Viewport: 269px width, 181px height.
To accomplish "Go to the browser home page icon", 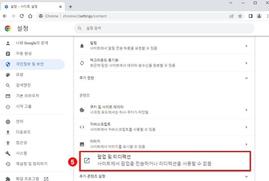I will click(30, 16).
